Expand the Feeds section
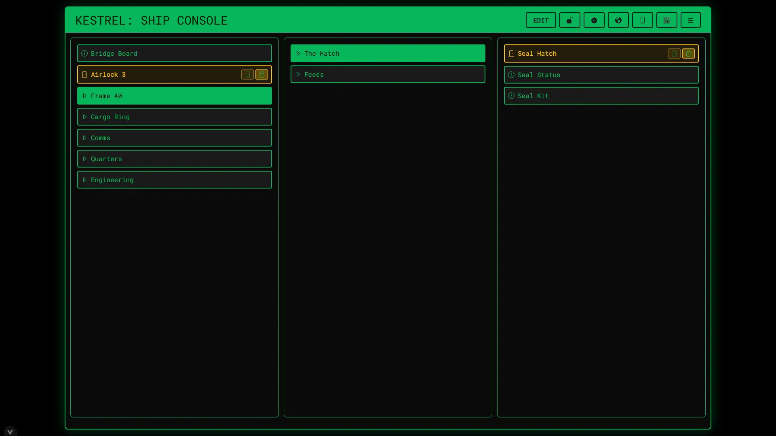 click(388, 74)
